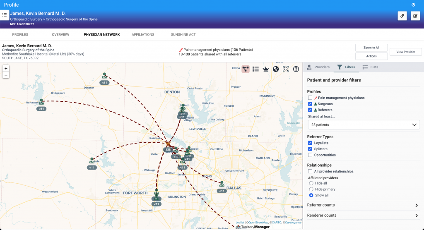Image resolution: width=424 pixels, height=230 pixels.
Task: Click the globe icon on the map toolbar
Action: coord(275,69)
